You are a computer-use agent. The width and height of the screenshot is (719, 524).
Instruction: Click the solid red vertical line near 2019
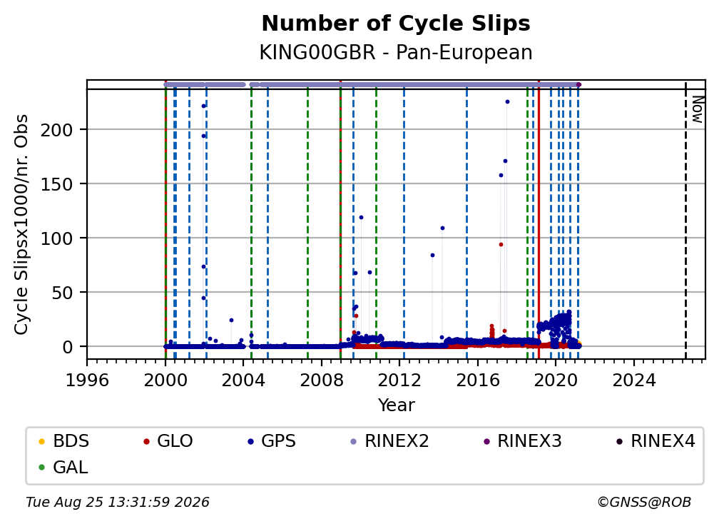click(539, 219)
